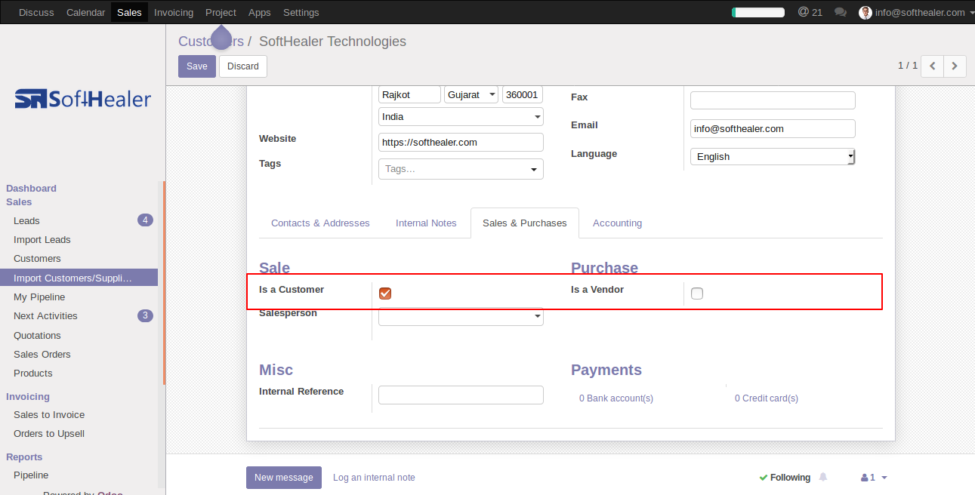Switch to Contacts & Addresses tab
Screen dimensions: 975x495
(x=320, y=223)
